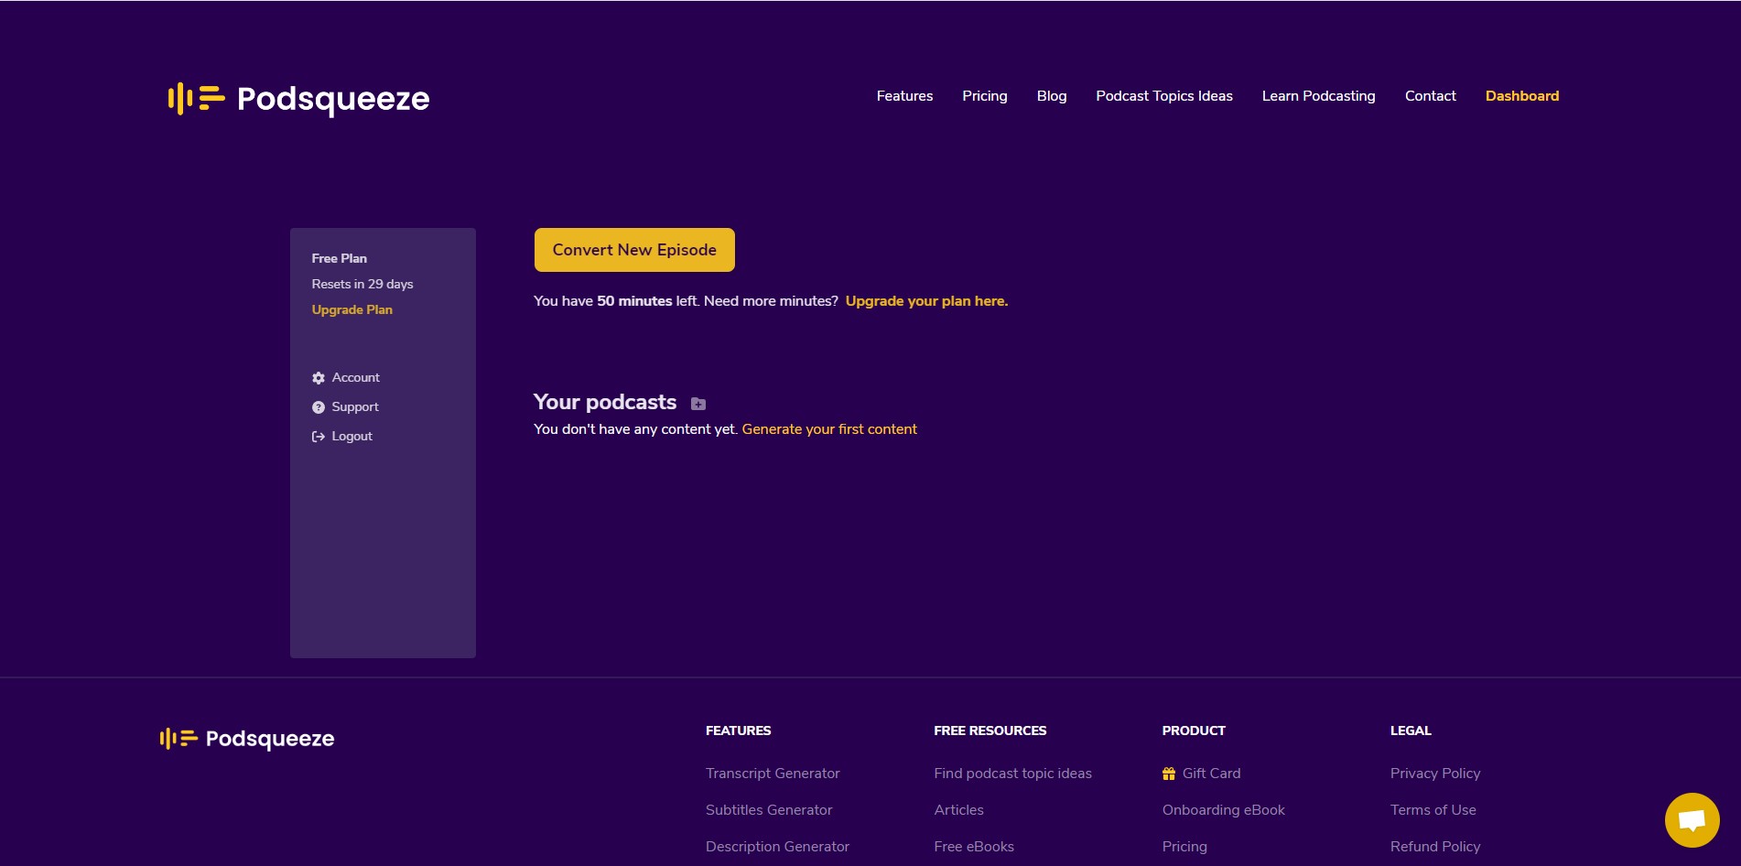Image resolution: width=1741 pixels, height=866 pixels.
Task: Open the Free eBooks footer link
Action: pos(974,847)
